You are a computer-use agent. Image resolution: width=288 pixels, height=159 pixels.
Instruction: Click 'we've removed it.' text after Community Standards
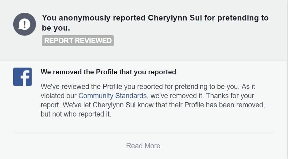click(x=176, y=96)
